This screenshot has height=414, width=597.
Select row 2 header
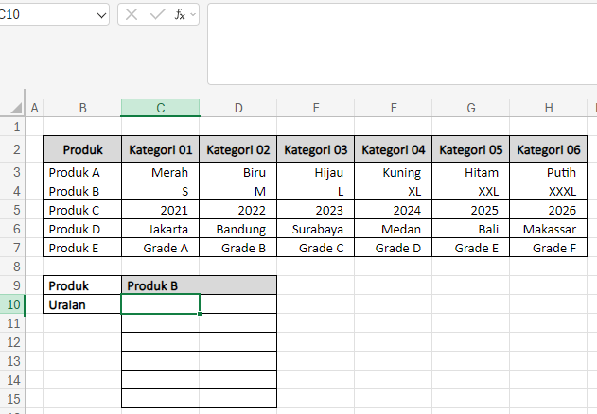[13, 148]
